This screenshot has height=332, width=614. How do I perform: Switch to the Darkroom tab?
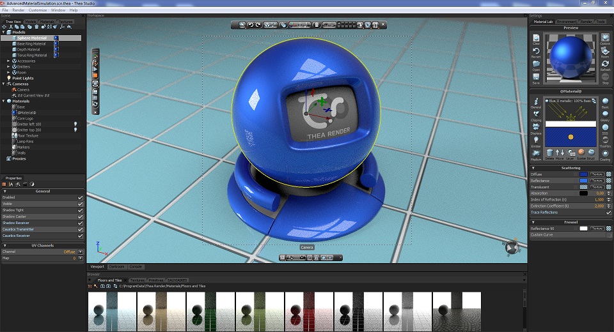click(x=116, y=267)
